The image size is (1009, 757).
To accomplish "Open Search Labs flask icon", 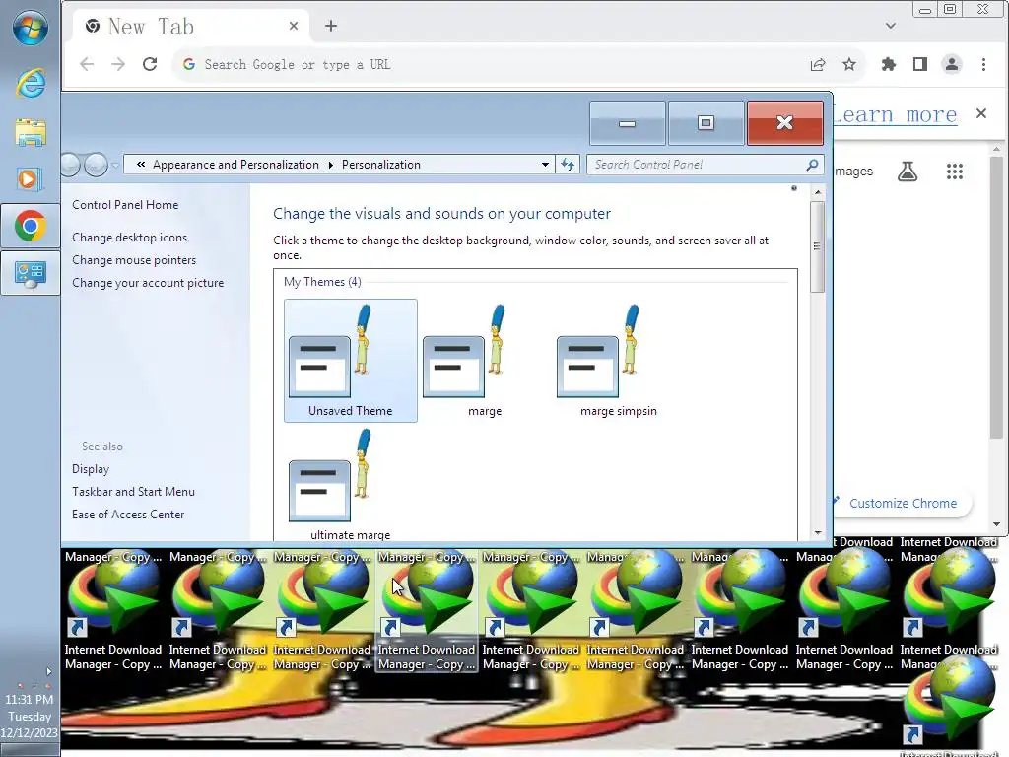I will tap(908, 172).
